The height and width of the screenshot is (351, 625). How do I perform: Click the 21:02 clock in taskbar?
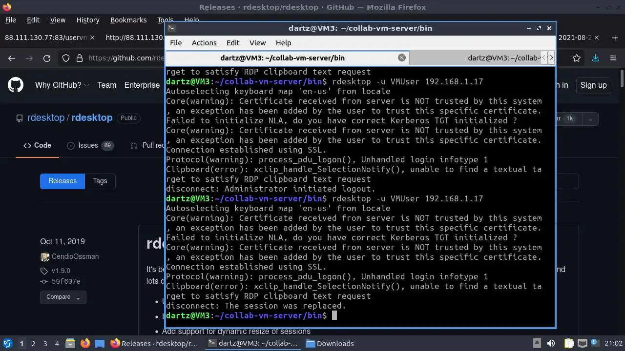[x=614, y=343]
